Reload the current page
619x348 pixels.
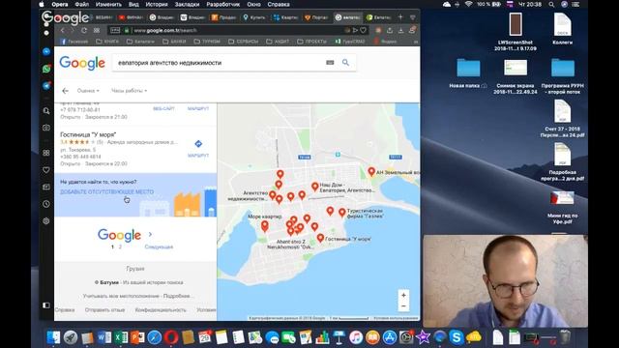(84, 30)
